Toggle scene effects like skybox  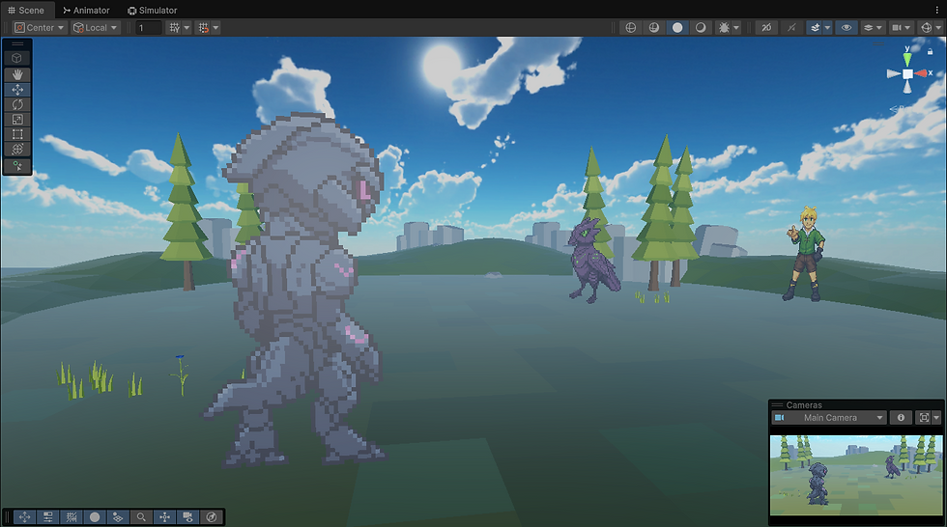point(815,28)
